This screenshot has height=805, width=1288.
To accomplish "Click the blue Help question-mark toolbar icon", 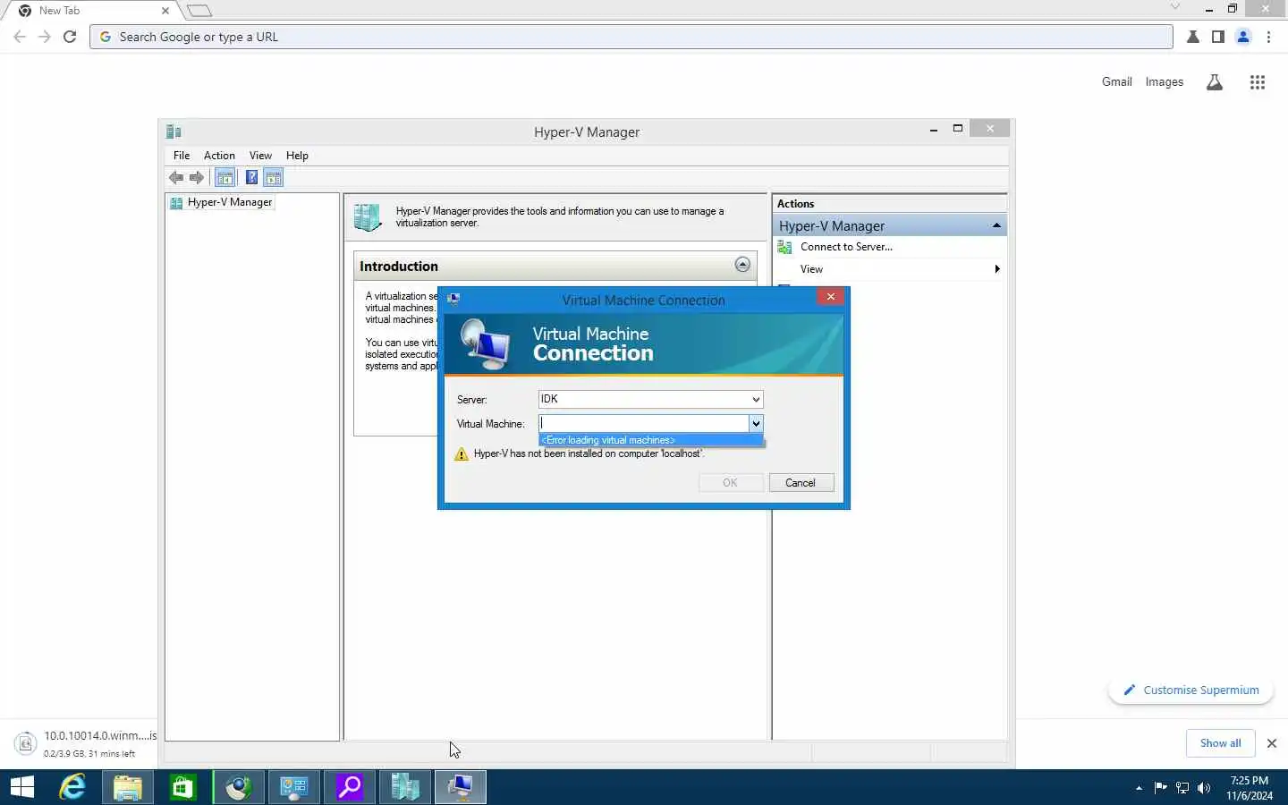I will 251,178.
